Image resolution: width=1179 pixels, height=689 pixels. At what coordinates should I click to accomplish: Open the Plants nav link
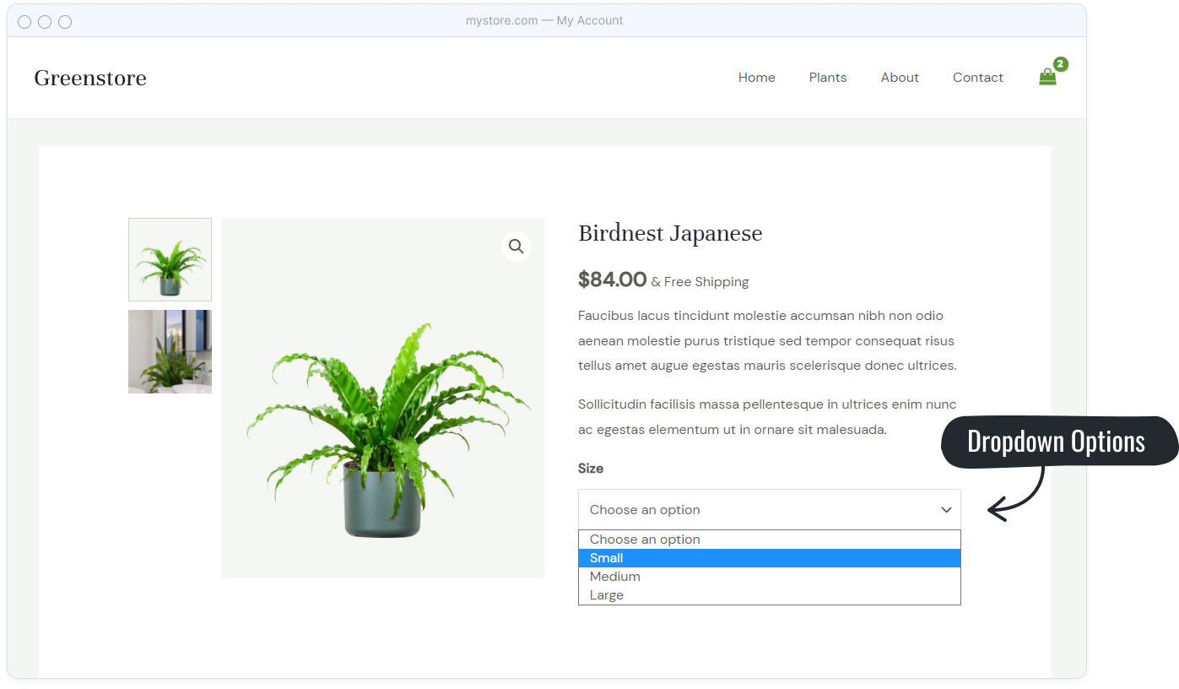click(x=828, y=78)
